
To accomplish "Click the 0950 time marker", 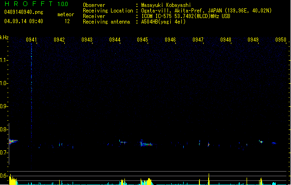I will (281, 40).
